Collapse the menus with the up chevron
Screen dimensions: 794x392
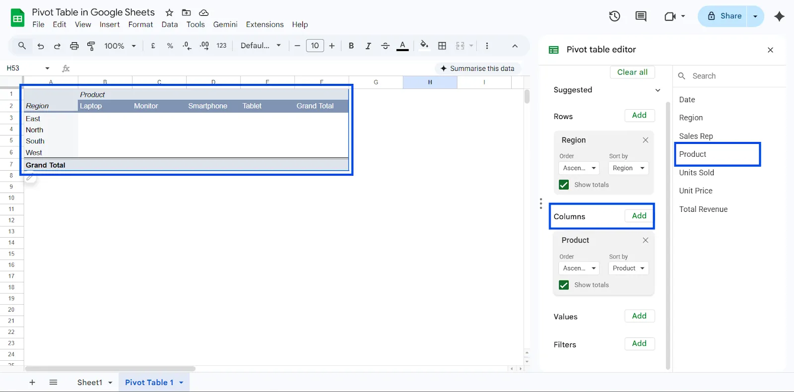click(515, 46)
